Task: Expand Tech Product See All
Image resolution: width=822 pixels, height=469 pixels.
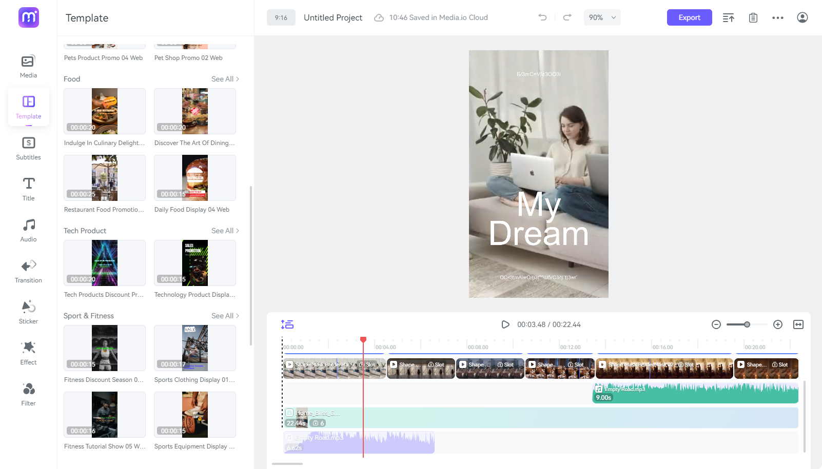Action: 225,231
